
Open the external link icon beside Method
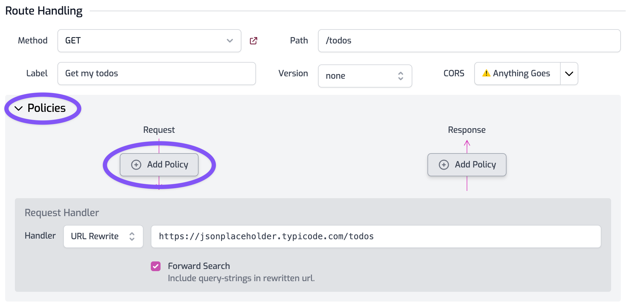click(253, 41)
